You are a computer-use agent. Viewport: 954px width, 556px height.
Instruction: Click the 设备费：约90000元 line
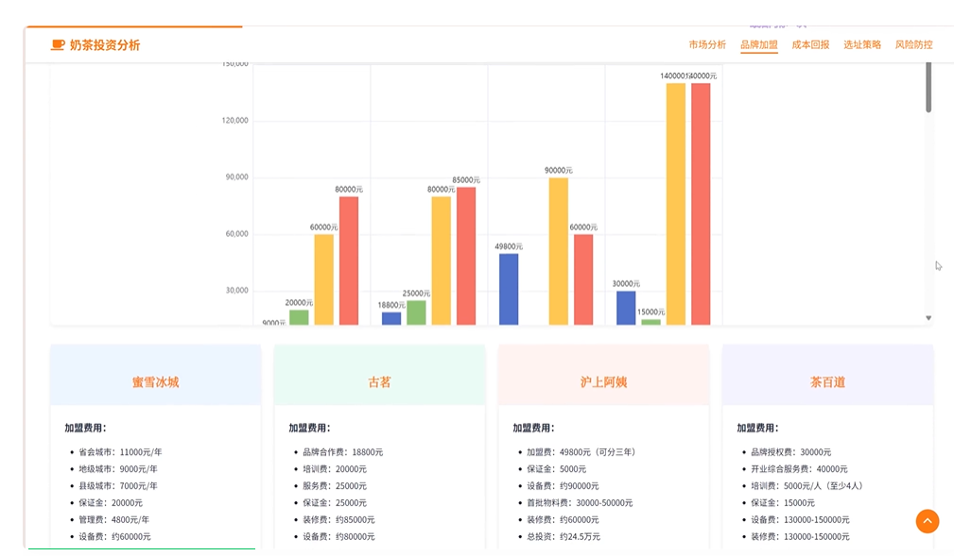coord(563,486)
